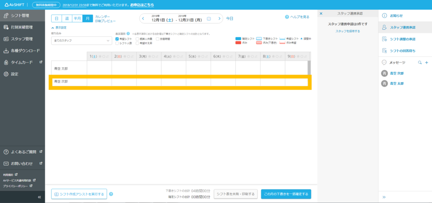Open スタッフ管理 in the sidebar
This screenshot has width=432, height=203.
[x=22, y=39]
